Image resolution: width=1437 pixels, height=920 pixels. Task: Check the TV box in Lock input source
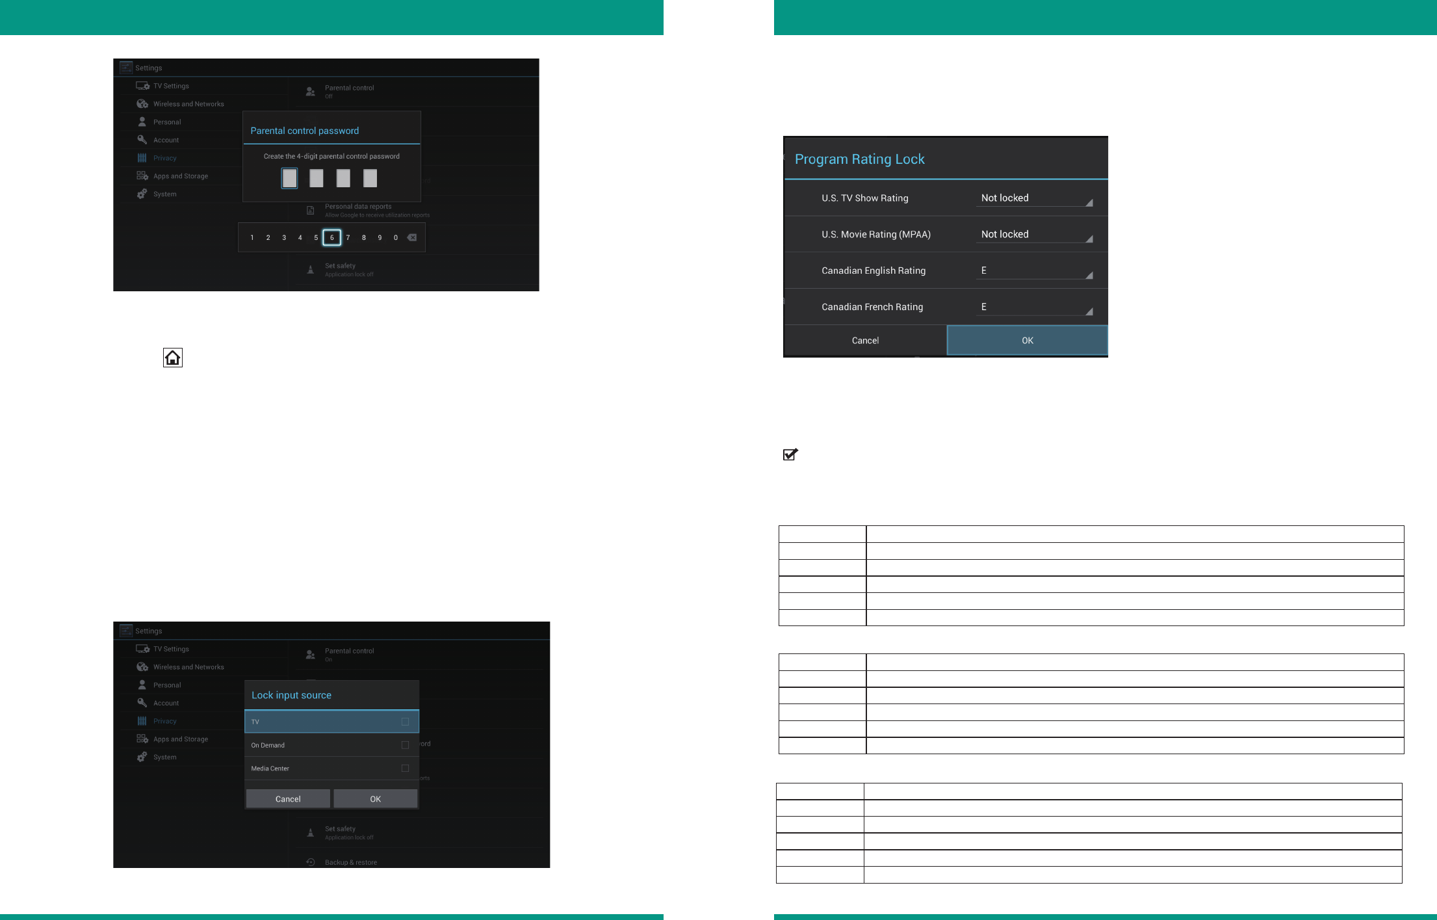click(405, 722)
